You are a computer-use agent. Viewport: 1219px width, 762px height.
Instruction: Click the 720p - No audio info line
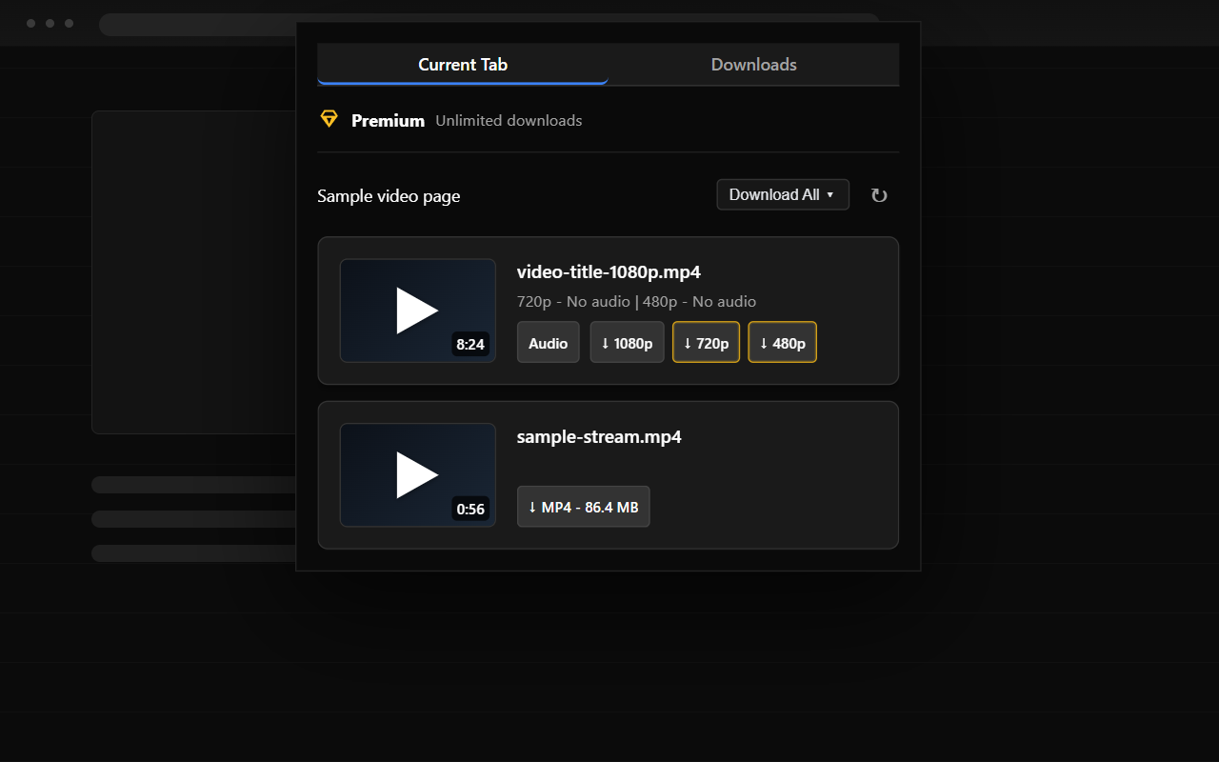[x=636, y=302]
